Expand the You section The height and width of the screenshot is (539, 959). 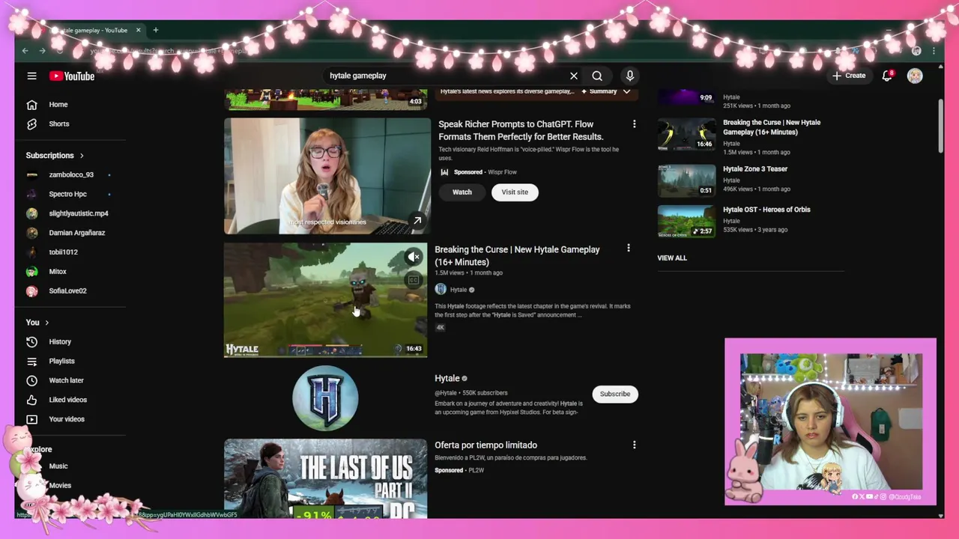(37, 323)
